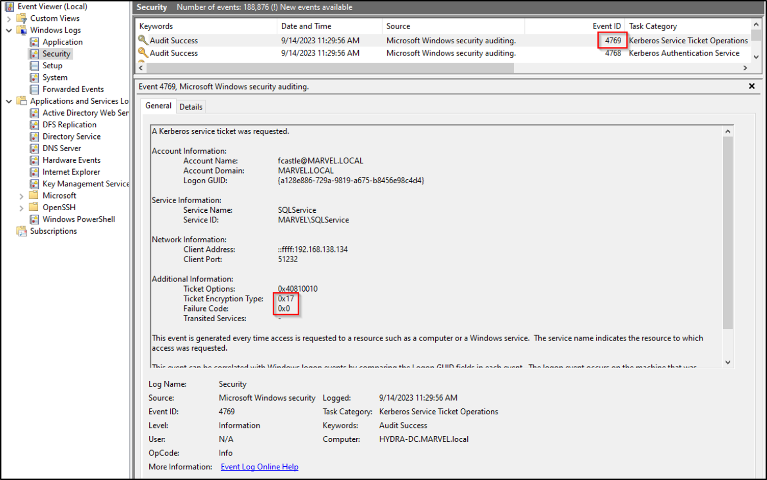Sort events by the Event ID column

606,26
